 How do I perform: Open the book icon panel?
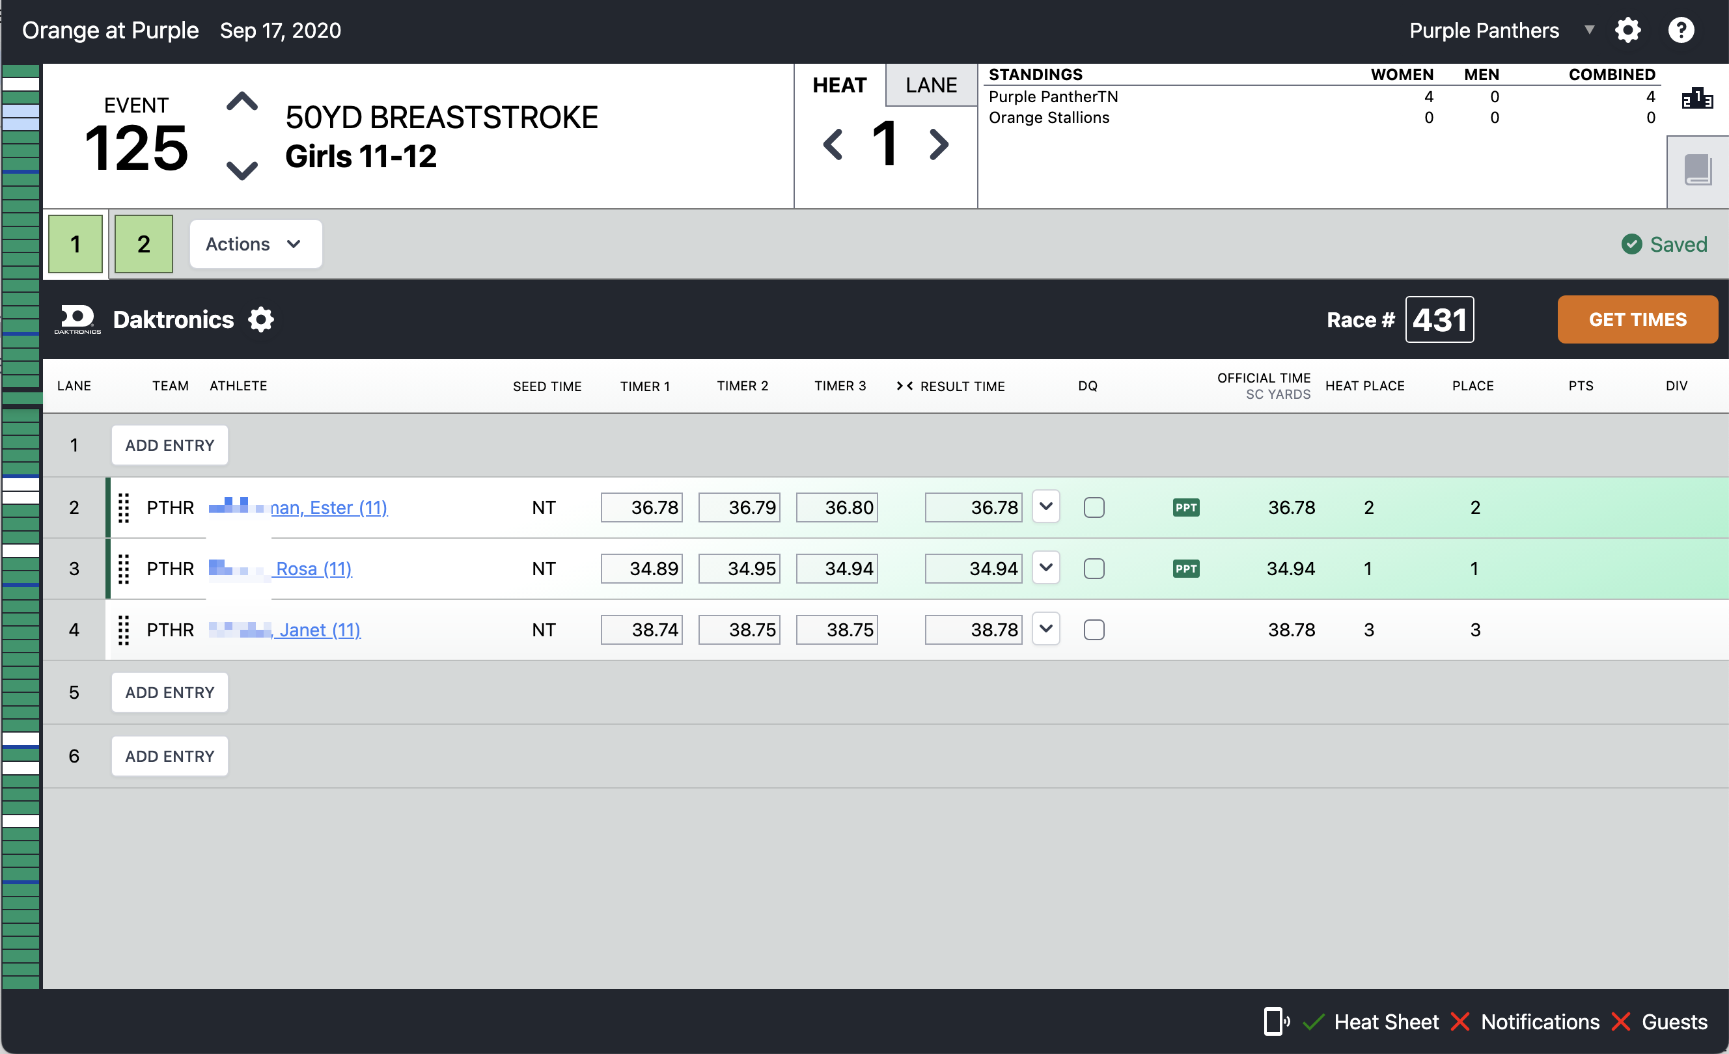click(x=1697, y=170)
